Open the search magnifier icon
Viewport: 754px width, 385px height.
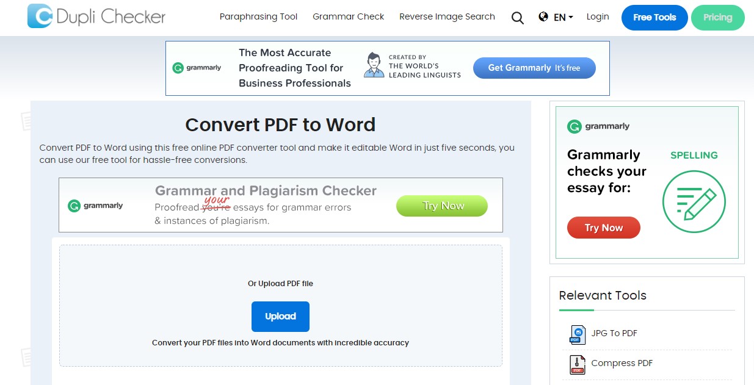pyautogui.click(x=517, y=18)
